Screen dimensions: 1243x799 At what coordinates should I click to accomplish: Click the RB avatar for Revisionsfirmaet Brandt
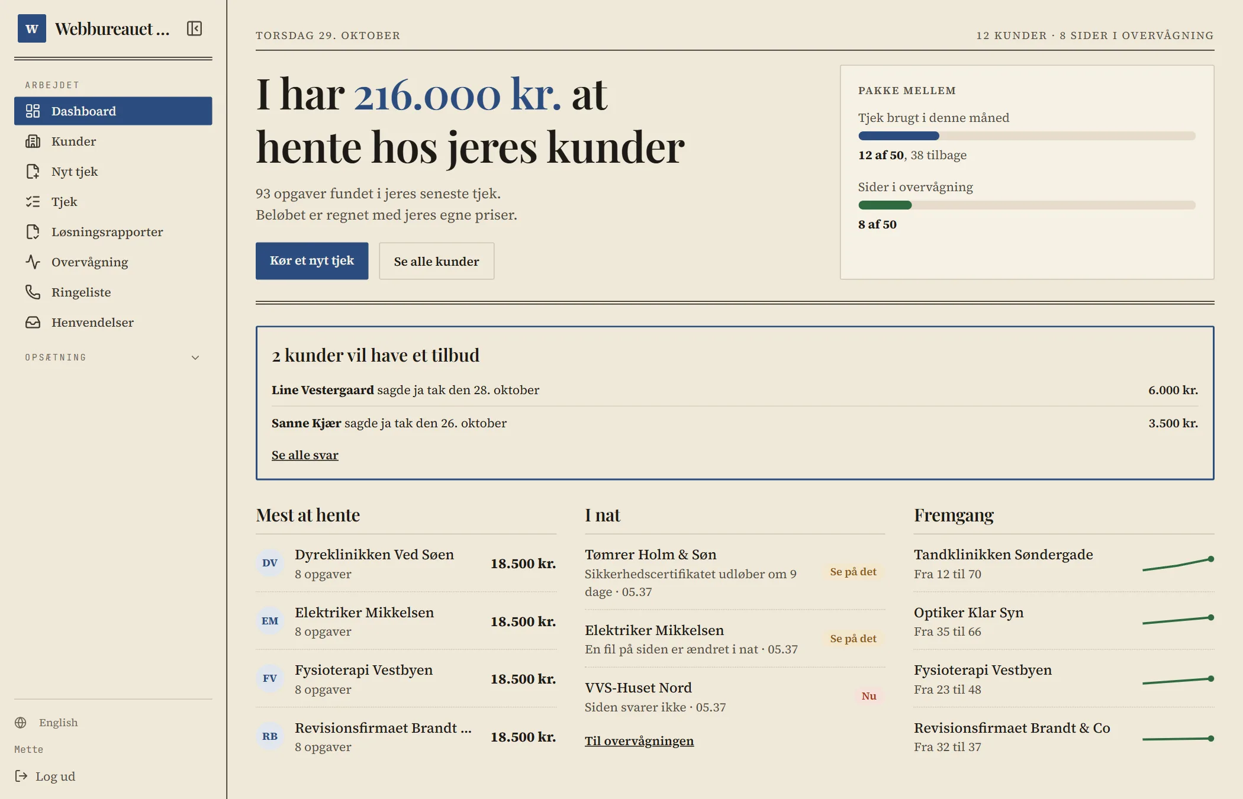(x=270, y=736)
